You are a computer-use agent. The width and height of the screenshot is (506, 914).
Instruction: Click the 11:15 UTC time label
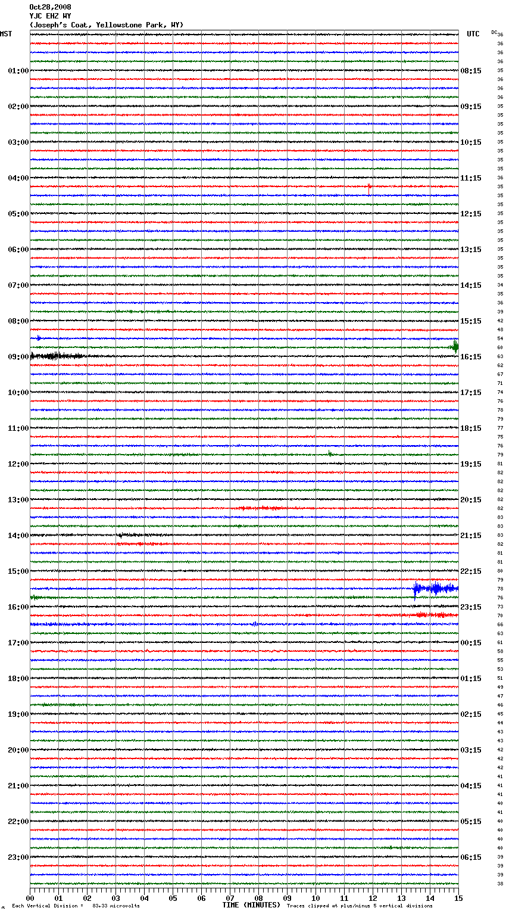(471, 178)
